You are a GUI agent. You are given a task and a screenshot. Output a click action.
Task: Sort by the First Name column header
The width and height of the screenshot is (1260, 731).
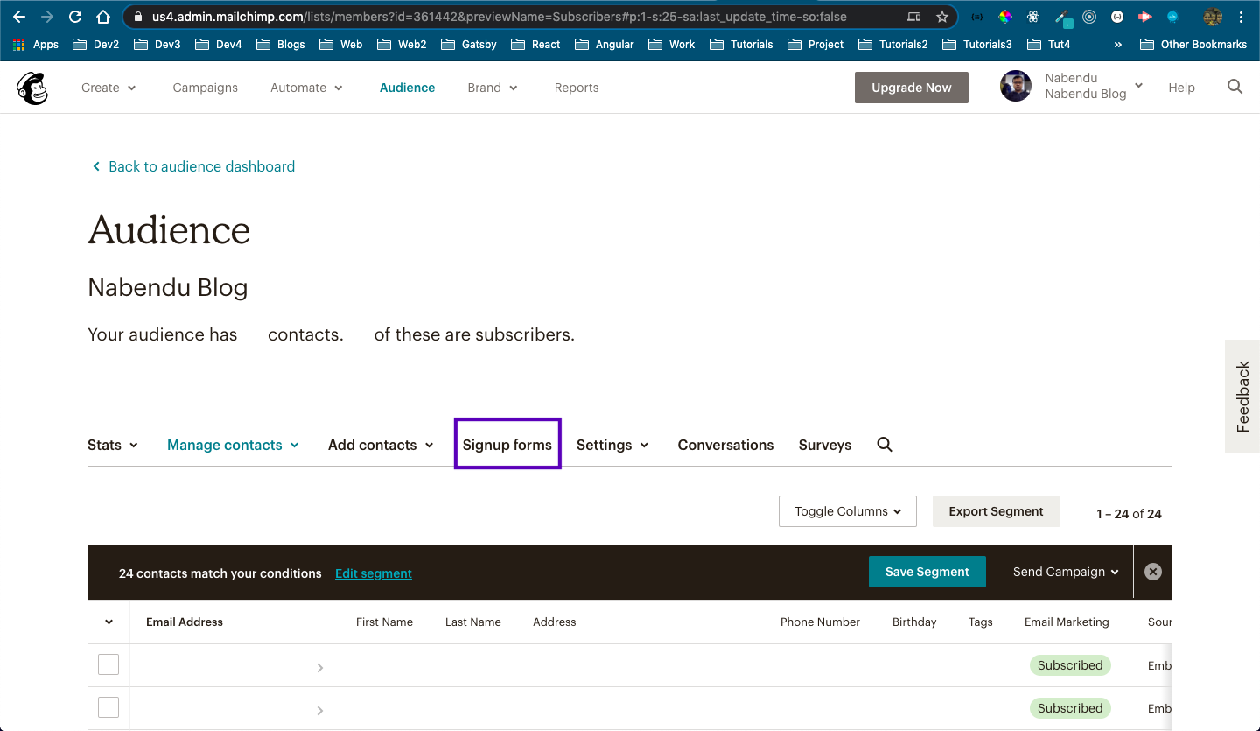tap(384, 622)
